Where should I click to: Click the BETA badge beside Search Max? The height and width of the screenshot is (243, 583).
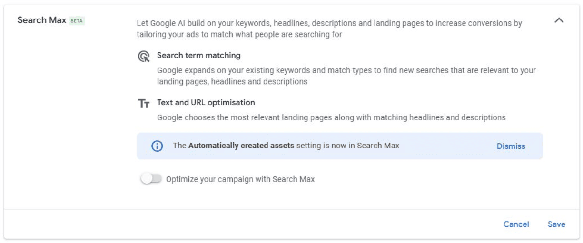pyautogui.click(x=77, y=21)
